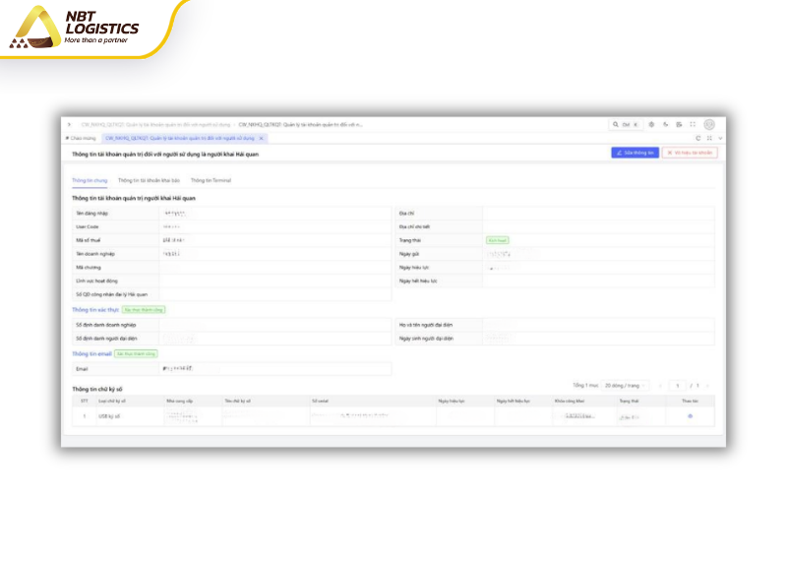Click the Mã số thuế label
The height and width of the screenshot is (564, 787).
click(88, 240)
